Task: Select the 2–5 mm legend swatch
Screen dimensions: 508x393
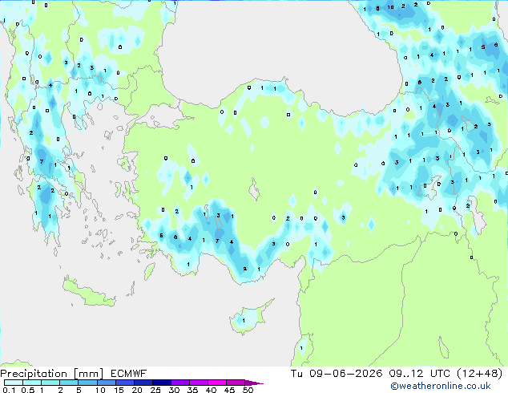Action: (x=69, y=383)
